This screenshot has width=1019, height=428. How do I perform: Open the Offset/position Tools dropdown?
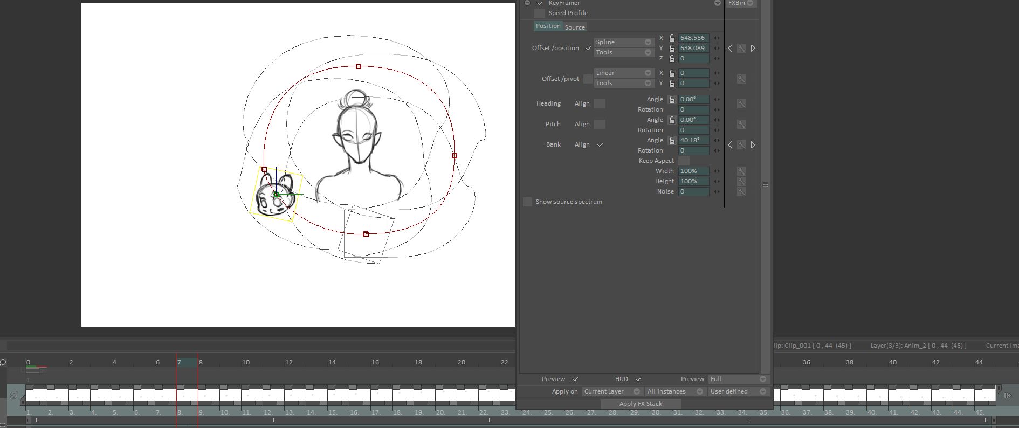coord(624,52)
